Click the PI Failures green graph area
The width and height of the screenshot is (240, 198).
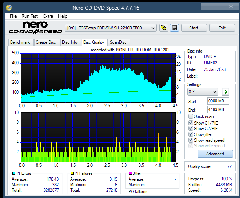pyautogui.click(x=98, y=137)
